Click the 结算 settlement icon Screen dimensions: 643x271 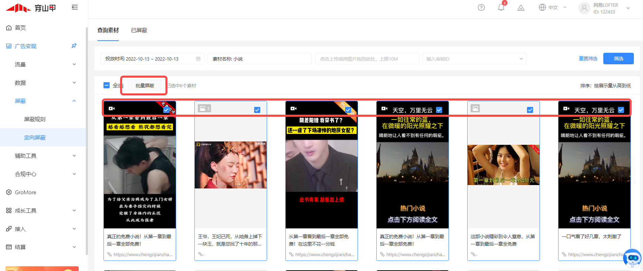tap(9, 247)
